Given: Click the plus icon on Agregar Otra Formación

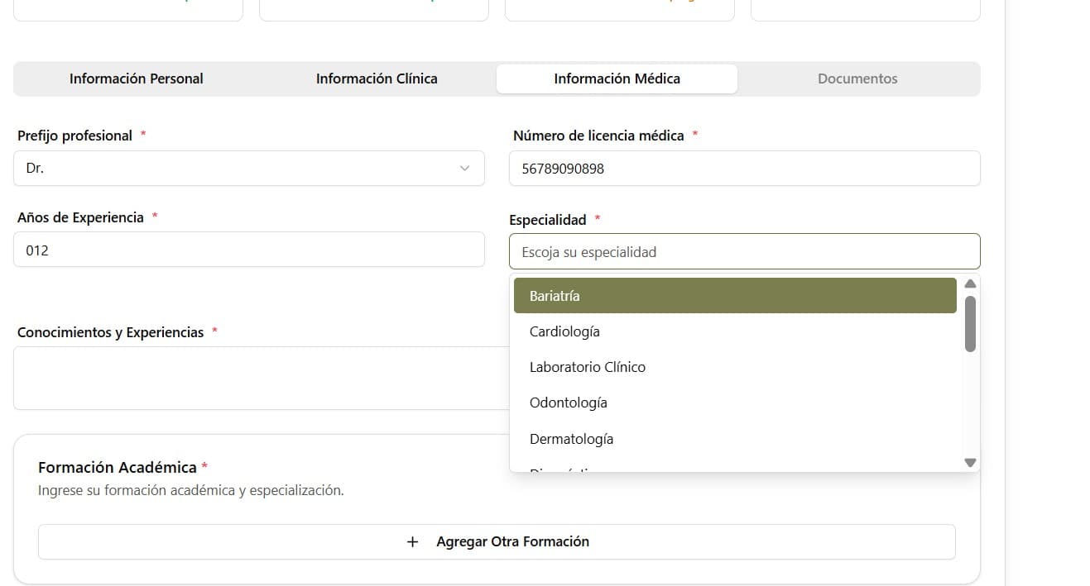Looking at the screenshot, I should point(411,541).
